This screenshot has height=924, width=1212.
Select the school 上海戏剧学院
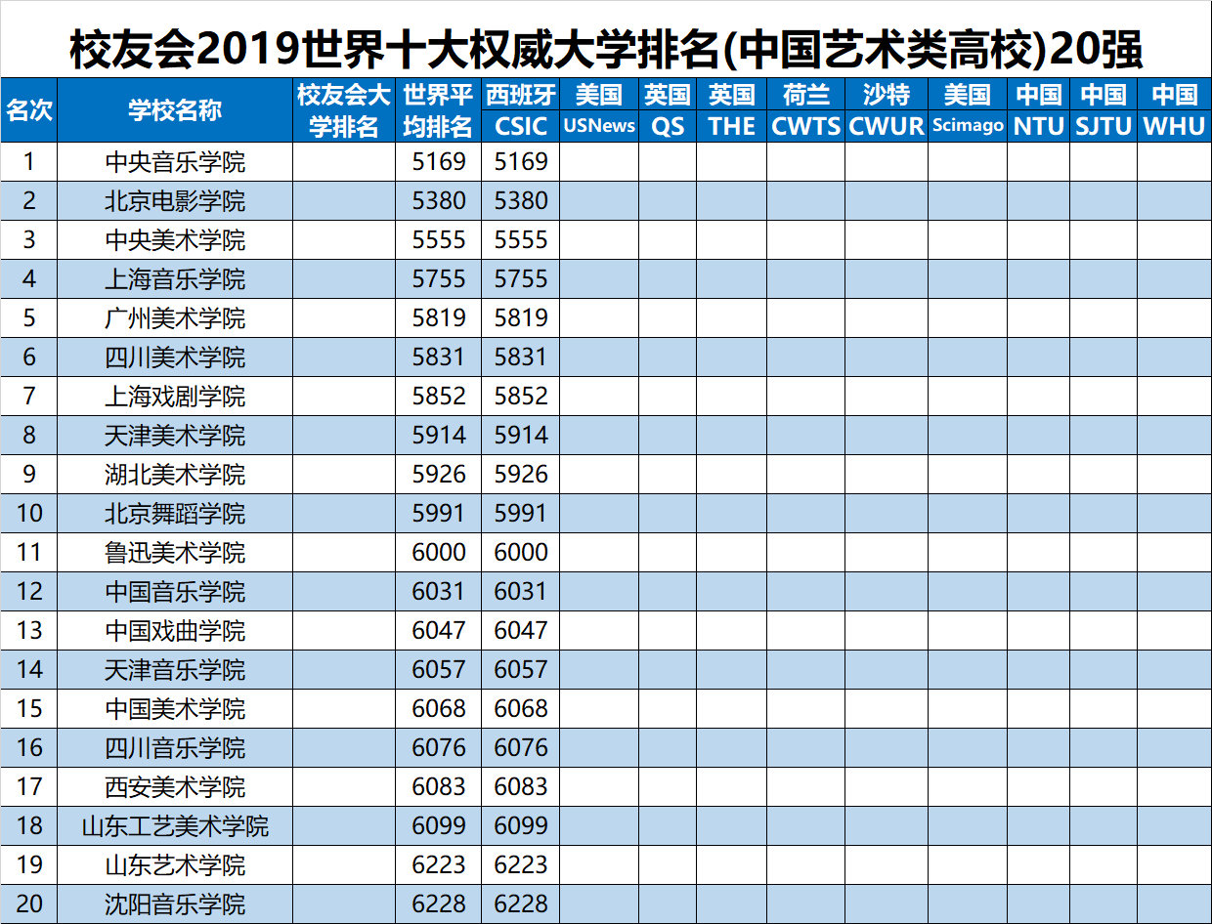click(x=175, y=397)
